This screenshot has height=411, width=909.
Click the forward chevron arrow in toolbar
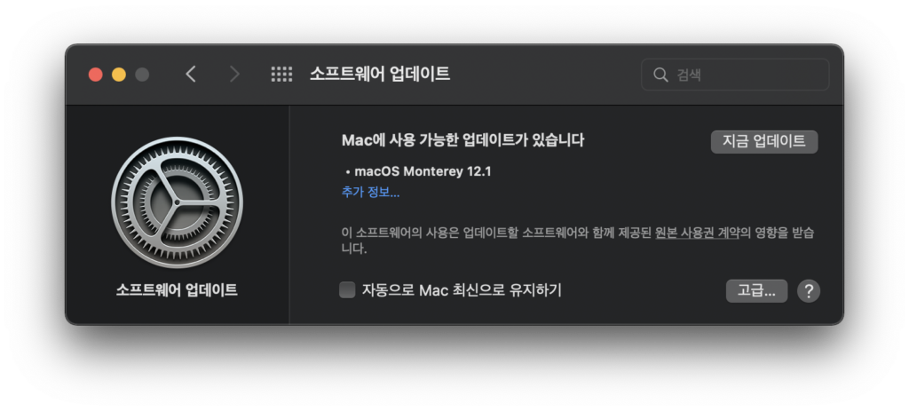234,75
